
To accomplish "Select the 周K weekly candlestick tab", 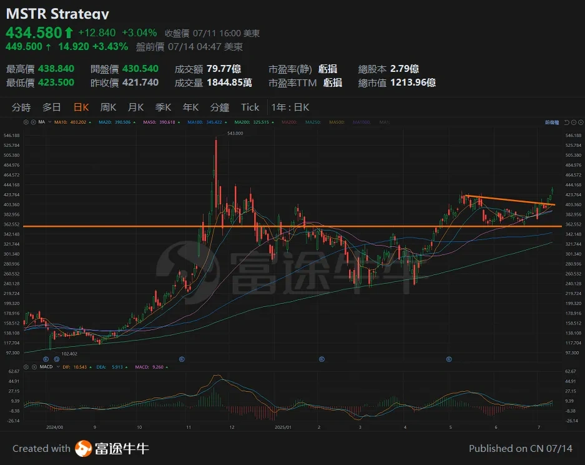I will pyautogui.click(x=108, y=107).
